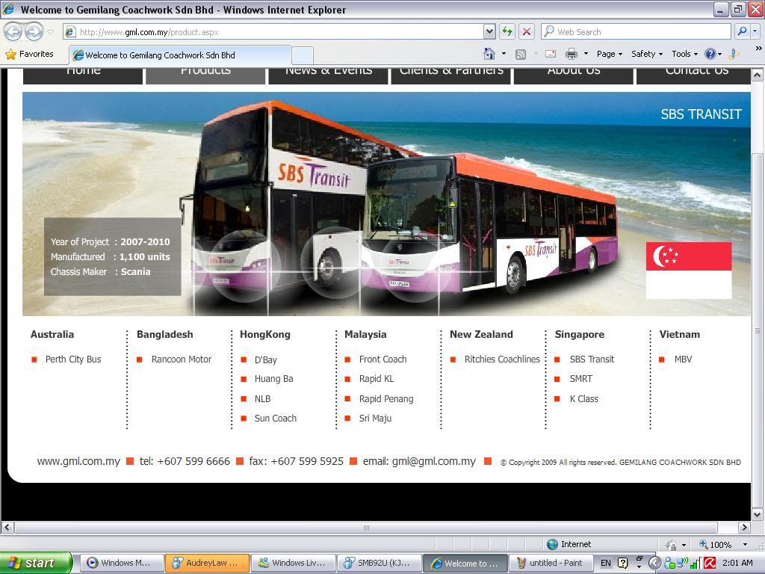Print the page using the printer icon

[x=572, y=54]
